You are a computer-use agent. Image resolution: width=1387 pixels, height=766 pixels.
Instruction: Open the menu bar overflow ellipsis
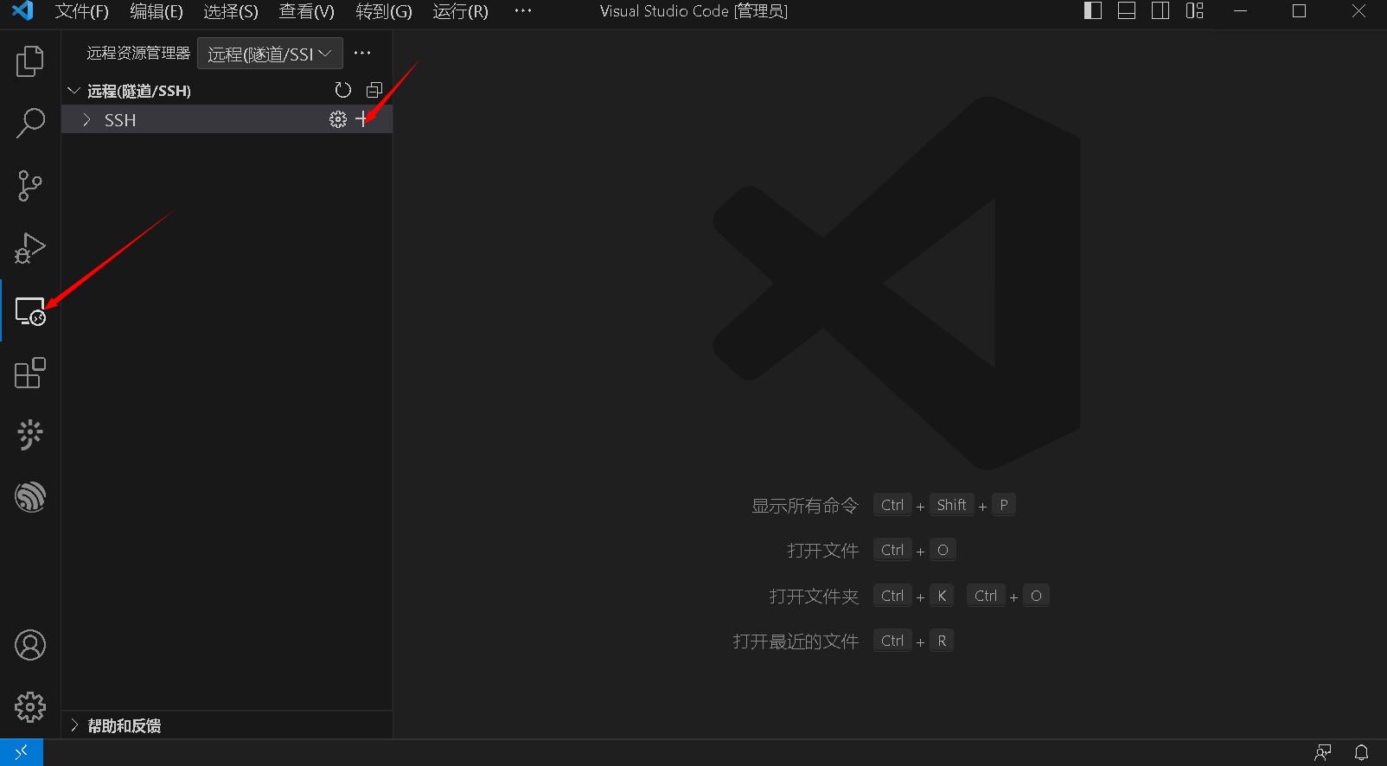pos(523,11)
